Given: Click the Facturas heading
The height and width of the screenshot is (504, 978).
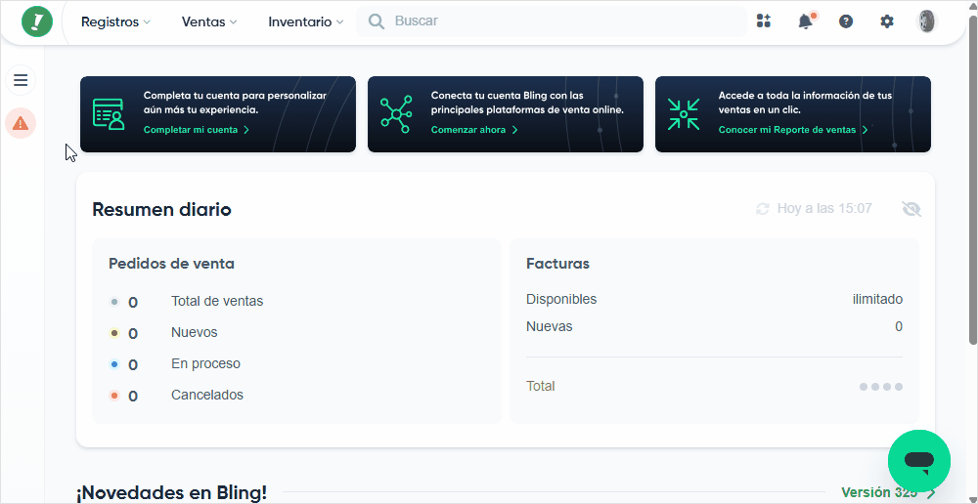Looking at the screenshot, I should pos(557,264).
